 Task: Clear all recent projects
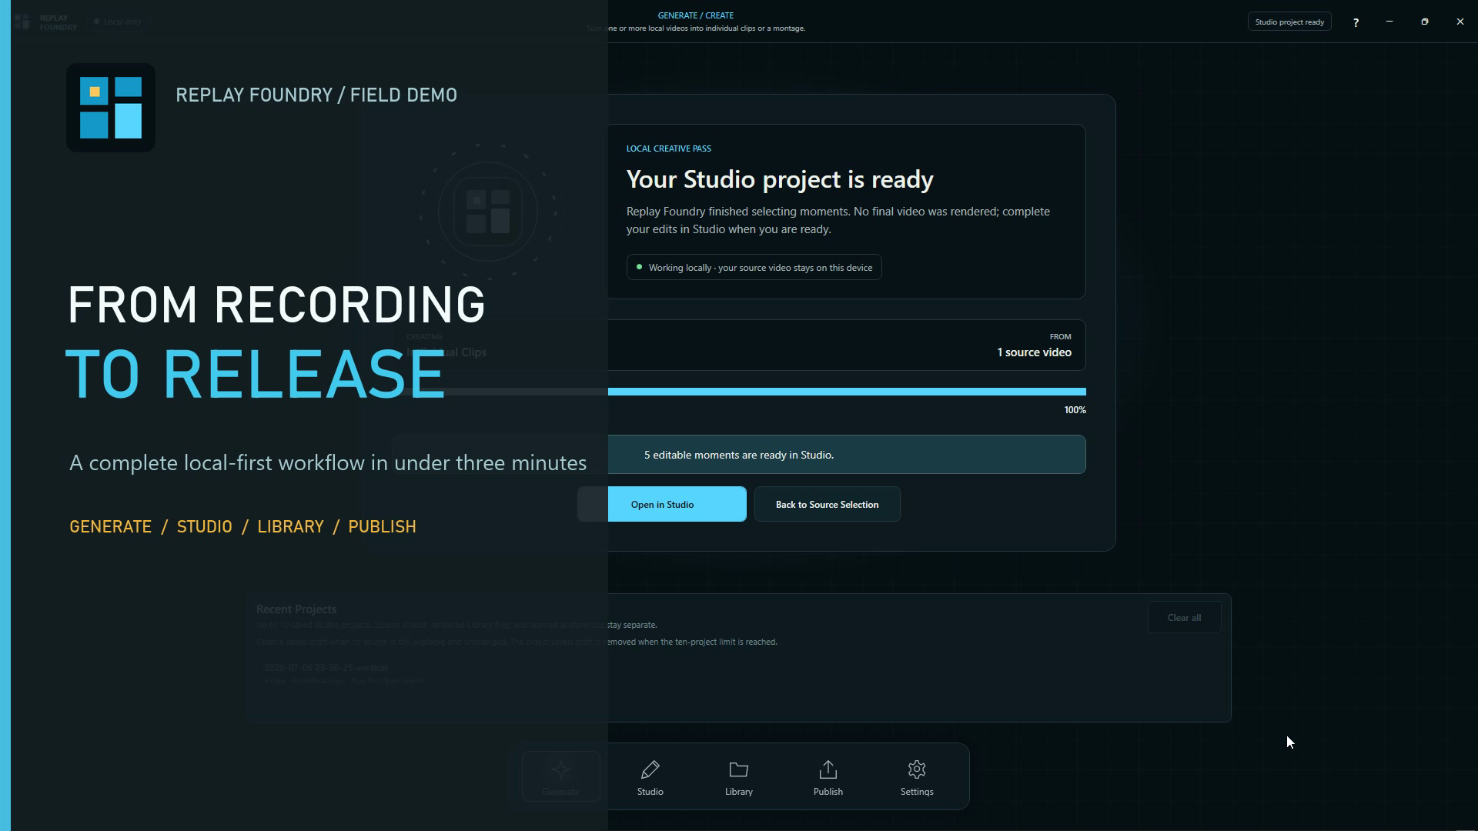tap(1184, 617)
